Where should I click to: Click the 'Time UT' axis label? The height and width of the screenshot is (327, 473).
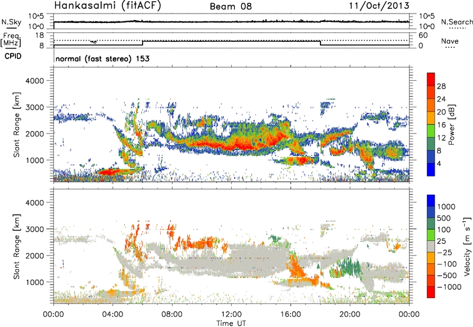click(x=231, y=323)
